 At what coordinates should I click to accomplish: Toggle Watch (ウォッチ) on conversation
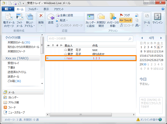coord(126,20)
